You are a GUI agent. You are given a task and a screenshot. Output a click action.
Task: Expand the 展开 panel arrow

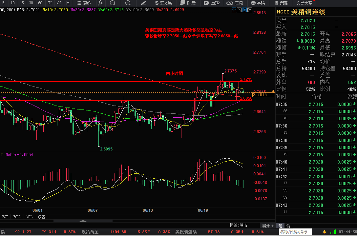268,226
